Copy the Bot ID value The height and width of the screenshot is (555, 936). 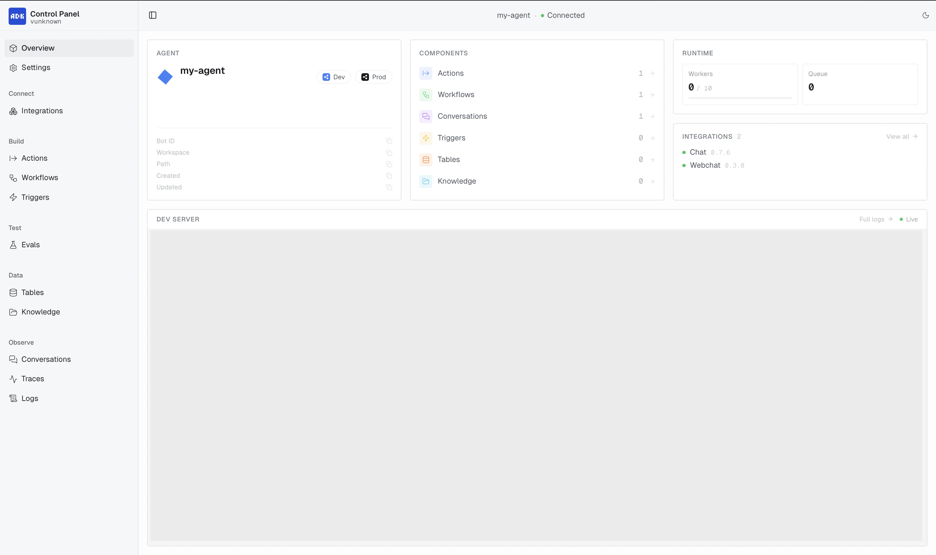(x=389, y=141)
